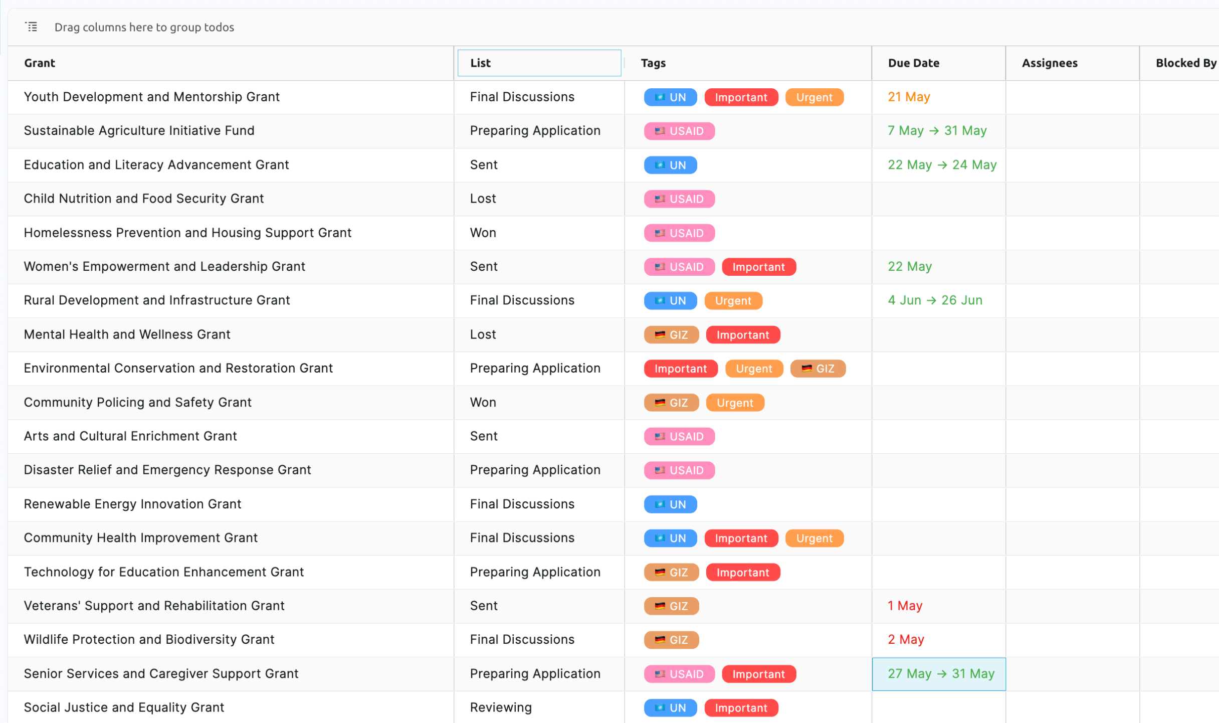Click Urgent tag on Community Health row
This screenshot has height=723, width=1219.
point(814,538)
